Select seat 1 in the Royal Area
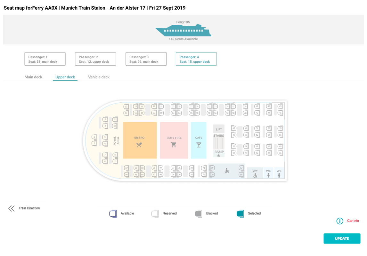This screenshot has width=367, height=256. pyautogui.click(x=94, y=137)
